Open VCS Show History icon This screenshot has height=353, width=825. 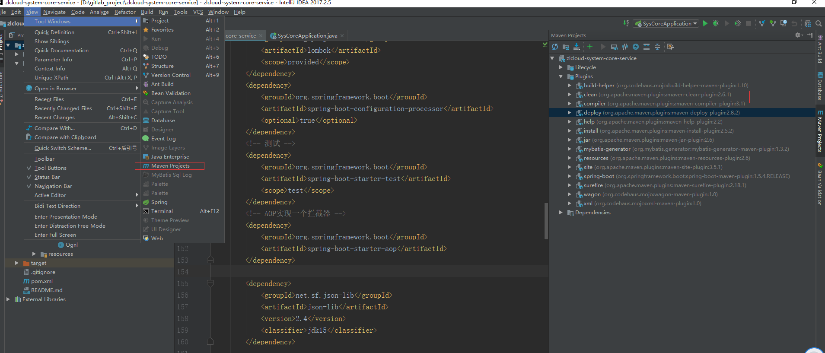tap(784, 23)
